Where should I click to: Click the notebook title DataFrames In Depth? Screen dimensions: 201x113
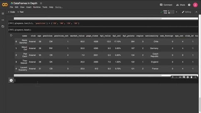point(25,3)
